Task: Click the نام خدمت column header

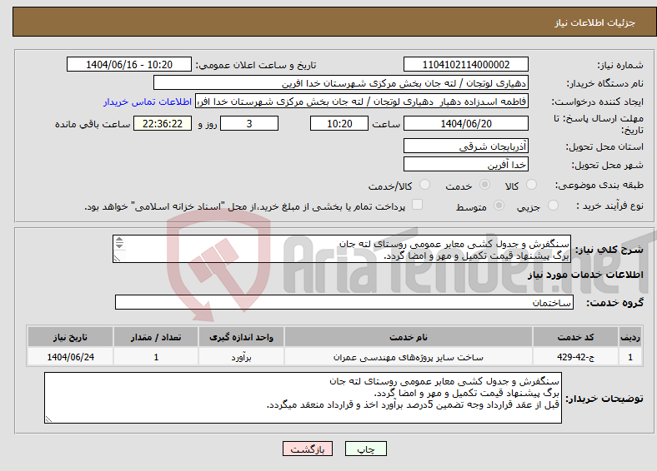Action: 408,337
